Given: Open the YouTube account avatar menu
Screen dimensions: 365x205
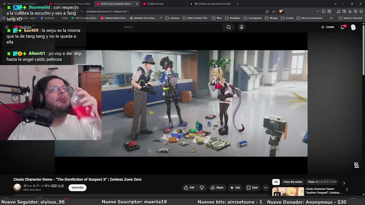Looking at the screenshot, I should tap(353, 27).
